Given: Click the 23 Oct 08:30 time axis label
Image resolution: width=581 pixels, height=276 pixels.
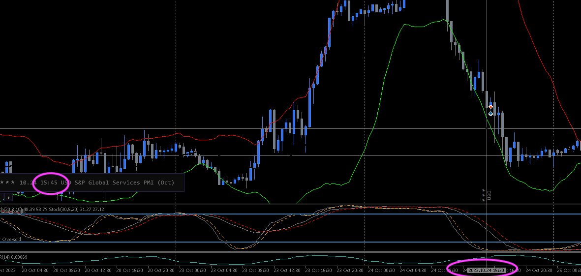Looking at the screenshot, I should click(x=256, y=271).
